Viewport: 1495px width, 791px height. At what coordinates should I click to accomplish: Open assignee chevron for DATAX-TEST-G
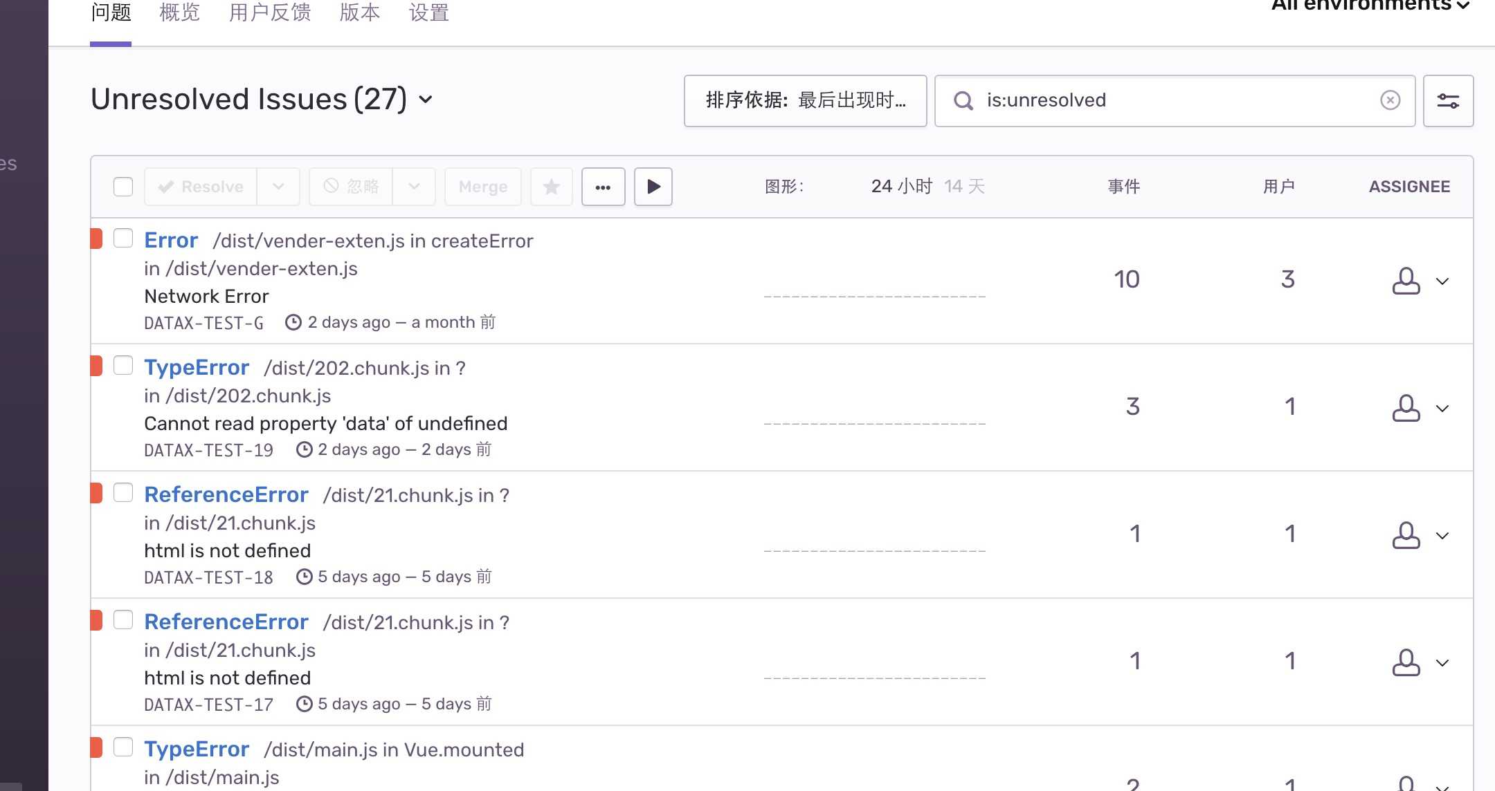click(x=1442, y=281)
